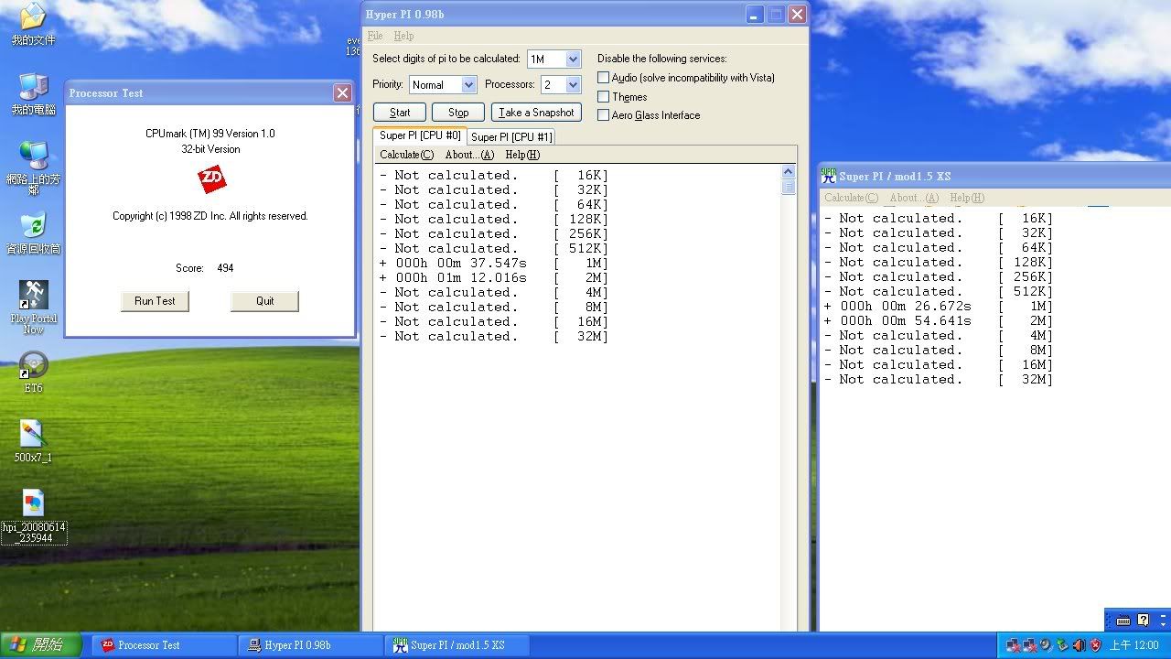The image size is (1171, 659).
Task: Click the ZD logo in Processor Test
Action: tap(212, 178)
